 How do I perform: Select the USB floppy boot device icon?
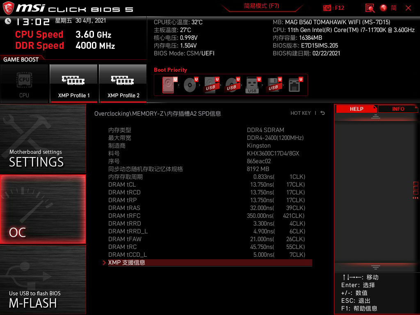pos(274,85)
